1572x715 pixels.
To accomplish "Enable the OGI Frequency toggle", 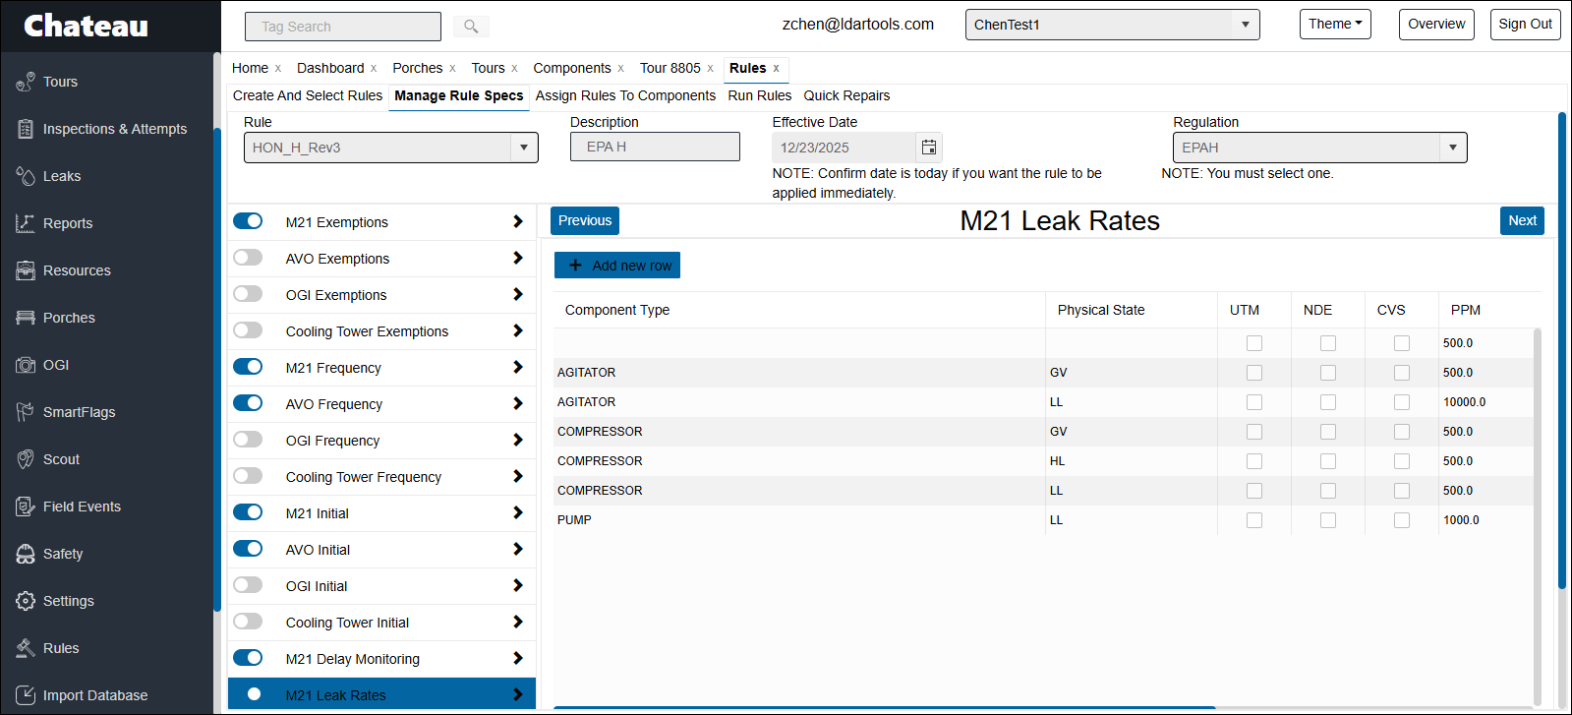I will click(x=248, y=440).
